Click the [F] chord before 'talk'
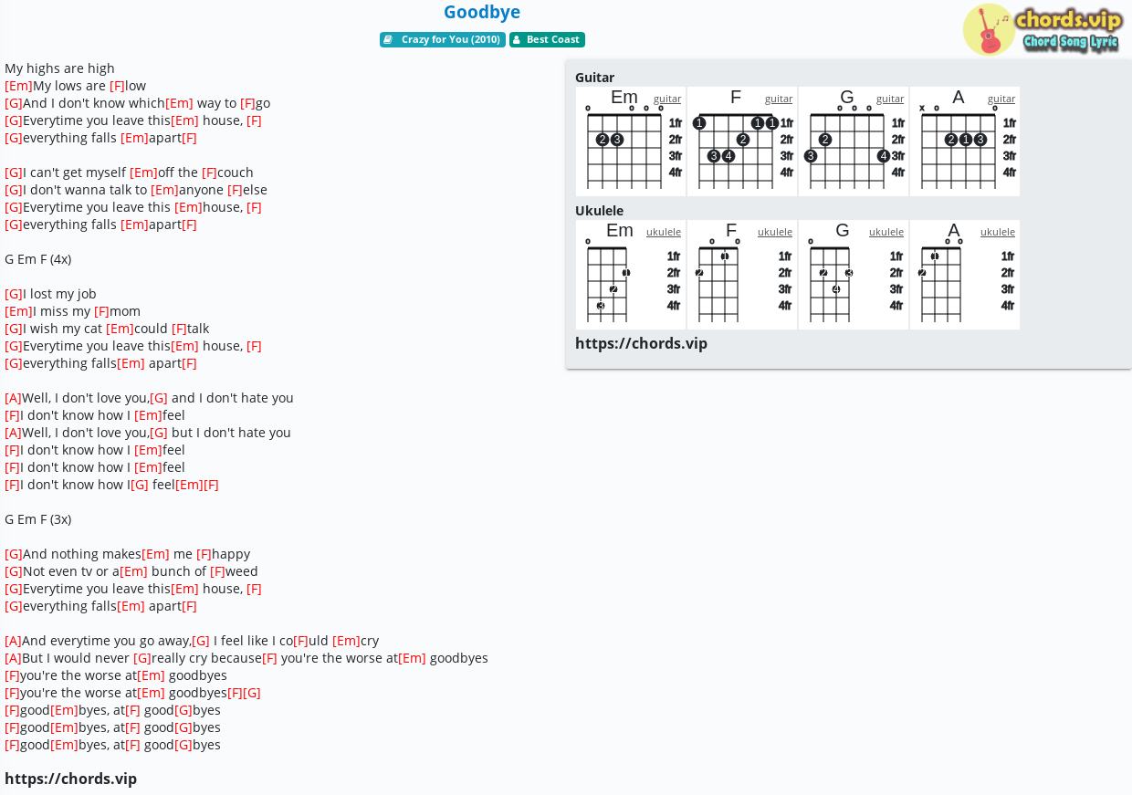 coord(179,329)
